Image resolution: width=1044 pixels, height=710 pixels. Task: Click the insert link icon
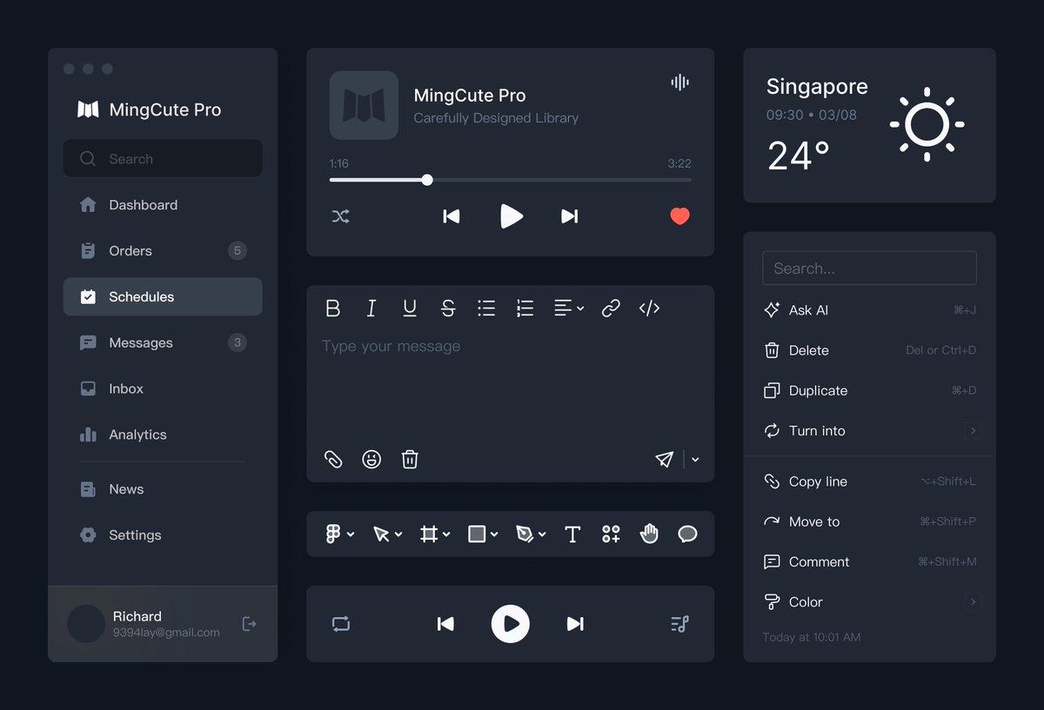(611, 308)
